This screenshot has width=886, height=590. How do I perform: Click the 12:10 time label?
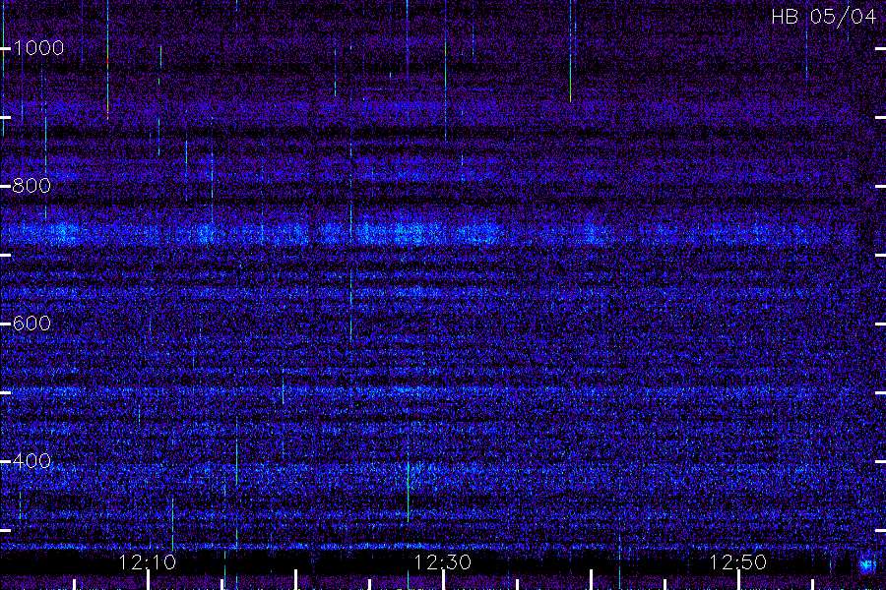pyautogui.click(x=148, y=562)
